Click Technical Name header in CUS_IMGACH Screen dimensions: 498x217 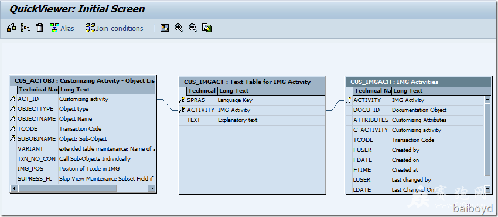click(372, 91)
